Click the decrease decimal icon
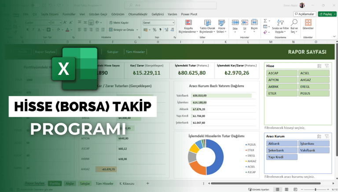This screenshot has height=192, width=338. [x=172, y=30]
